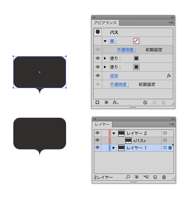Click Locate Object magnifier in Layers panel

[x=128, y=177]
